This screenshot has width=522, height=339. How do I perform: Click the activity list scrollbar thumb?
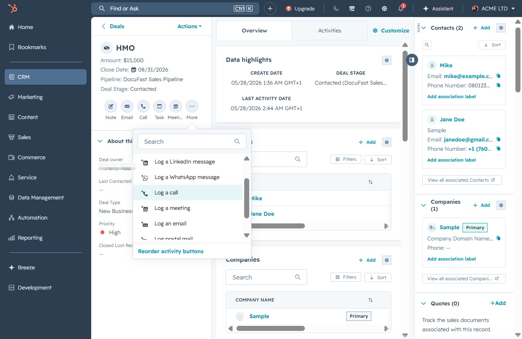coord(247,198)
